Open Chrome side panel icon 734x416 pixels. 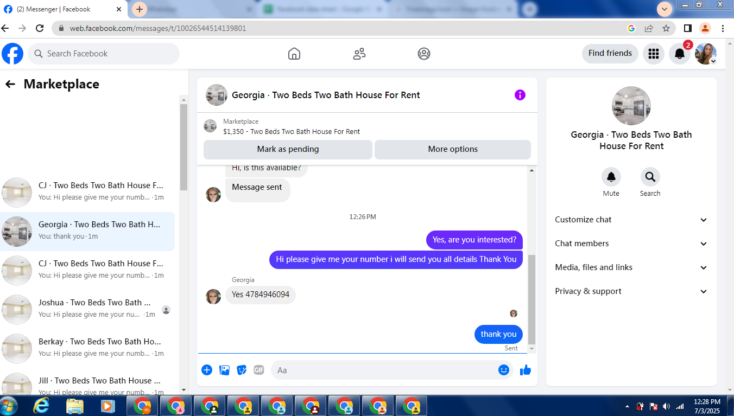[687, 28]
